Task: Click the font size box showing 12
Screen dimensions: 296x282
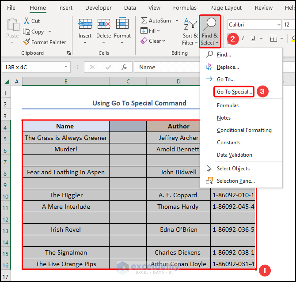Action: pos(289,25)
